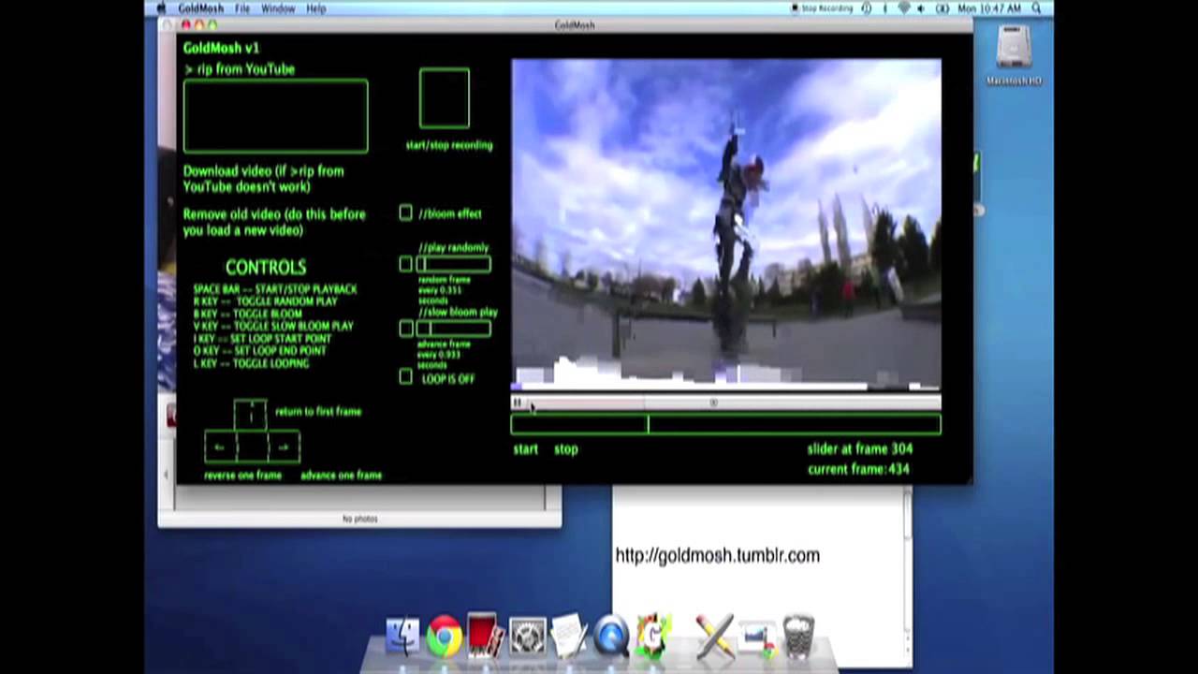Open the File menu
This screenshot has height=674, width=1198.
pos(242,8)
